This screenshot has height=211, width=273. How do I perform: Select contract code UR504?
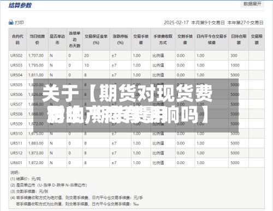(16, 75)
